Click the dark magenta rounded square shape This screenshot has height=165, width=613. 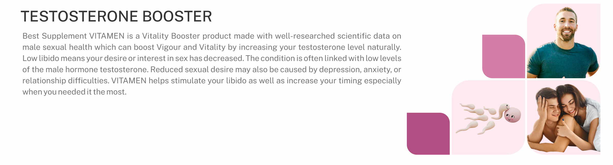[x=428, y=134]
